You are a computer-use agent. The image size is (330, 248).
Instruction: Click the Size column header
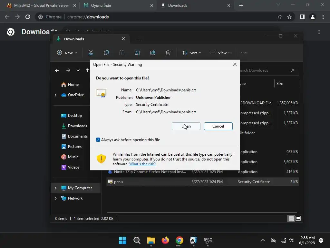pos(287,84)
